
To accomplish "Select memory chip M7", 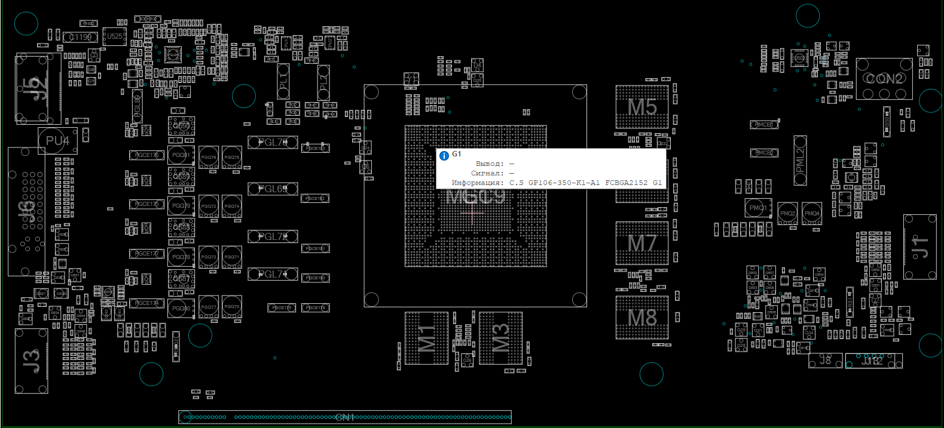I will [x=642, y=243].
